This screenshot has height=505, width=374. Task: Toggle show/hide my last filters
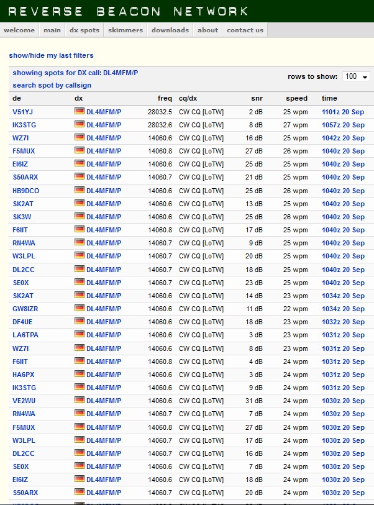51,56
